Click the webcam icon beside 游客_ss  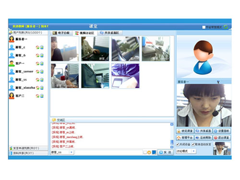pos(42,80)
